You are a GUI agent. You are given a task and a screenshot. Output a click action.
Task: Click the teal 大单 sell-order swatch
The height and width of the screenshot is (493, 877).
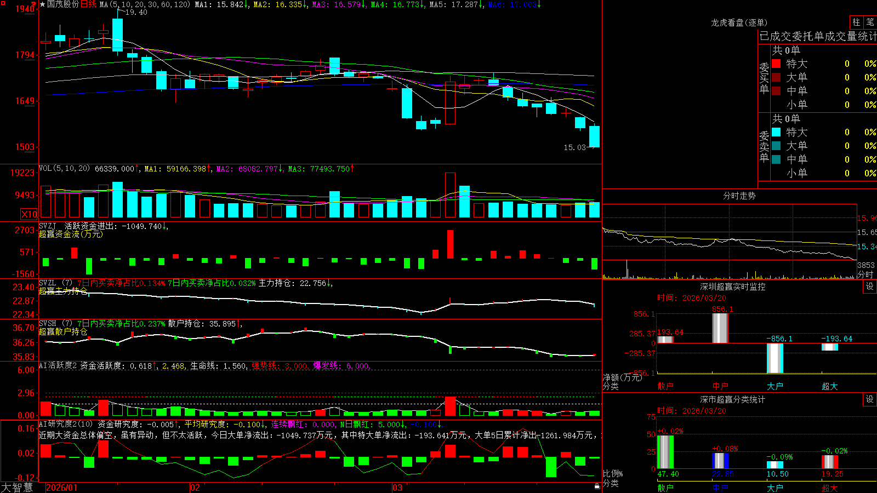(776, 146)
